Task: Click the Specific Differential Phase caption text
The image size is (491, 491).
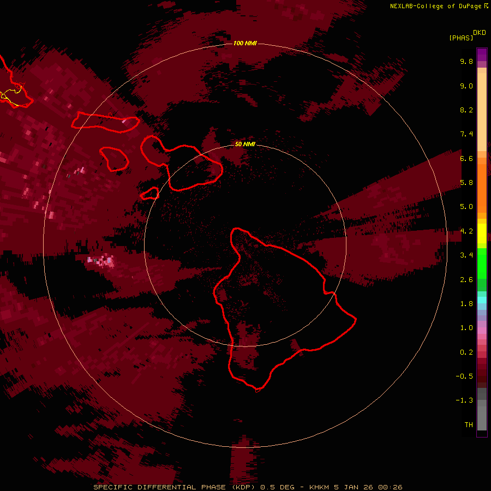Action: (x=248, y=487)
